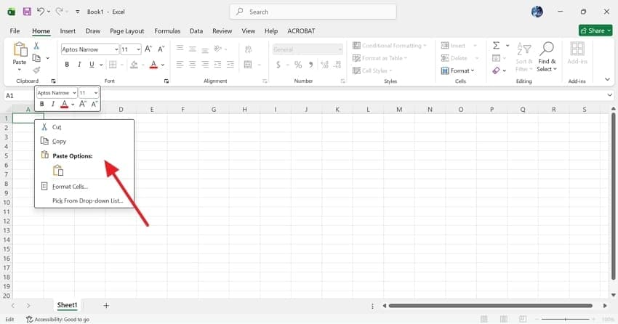The height and width of the screenshot is (324, 618).
Task: Click the Name Box showing A1
Action: tap(19, 96)
